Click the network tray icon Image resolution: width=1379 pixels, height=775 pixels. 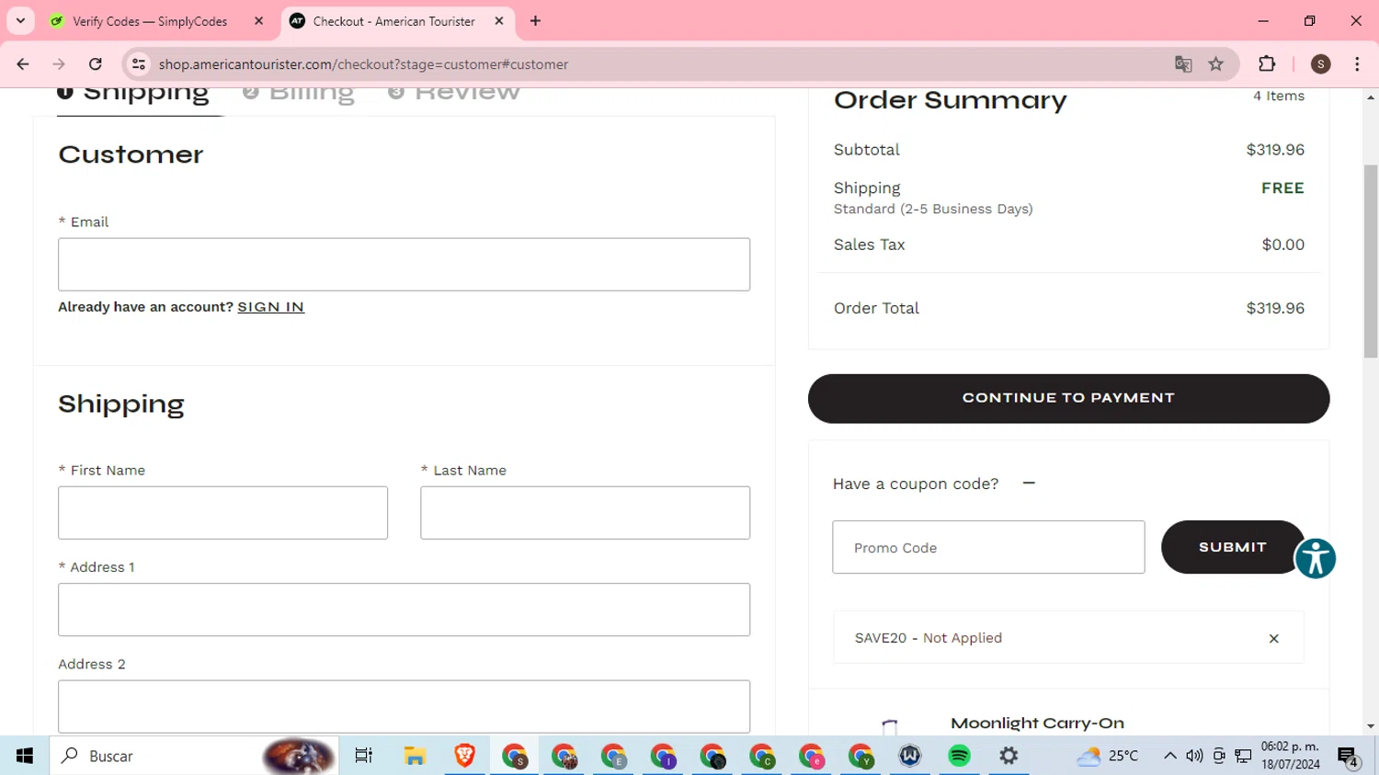[x=1244, y=756]
